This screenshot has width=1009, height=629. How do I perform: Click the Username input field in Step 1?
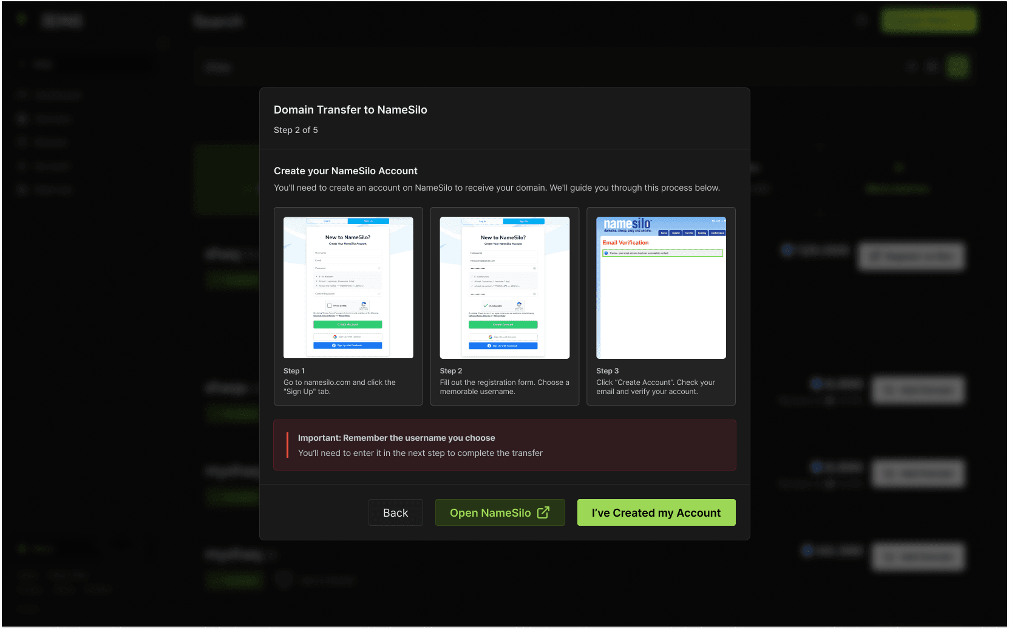(348, 253)
